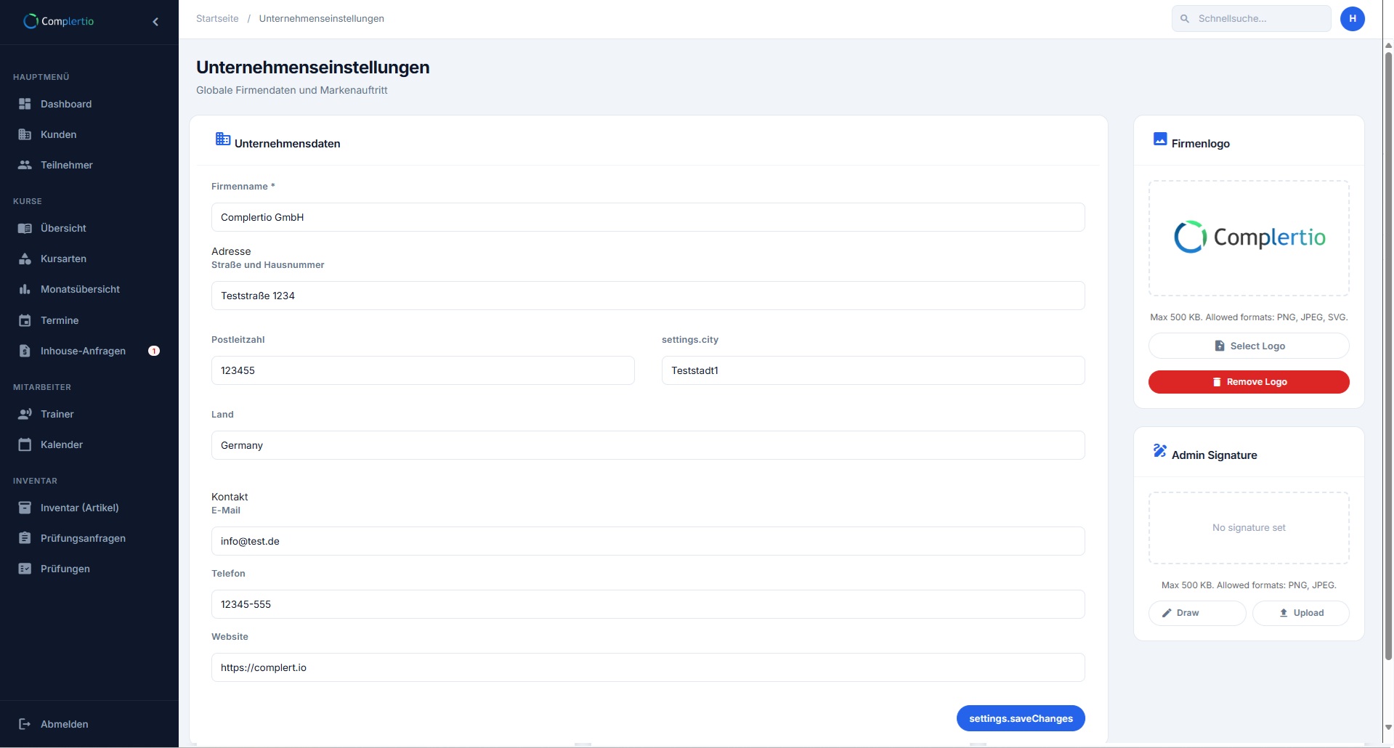
Task: Click the Prüfungen checklist icon
Action: (x=25, y=569)
